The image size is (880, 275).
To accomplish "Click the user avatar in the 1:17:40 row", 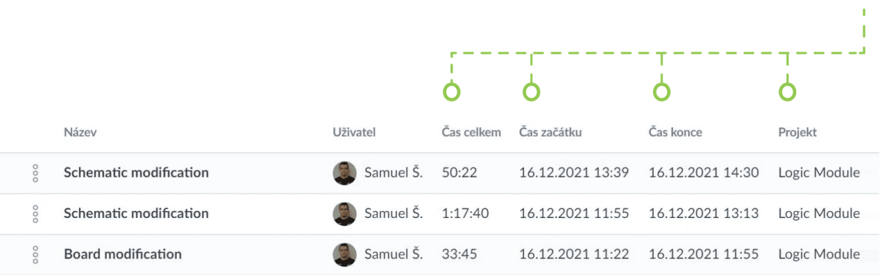I will pyautogui.click(x=344, y=214).
